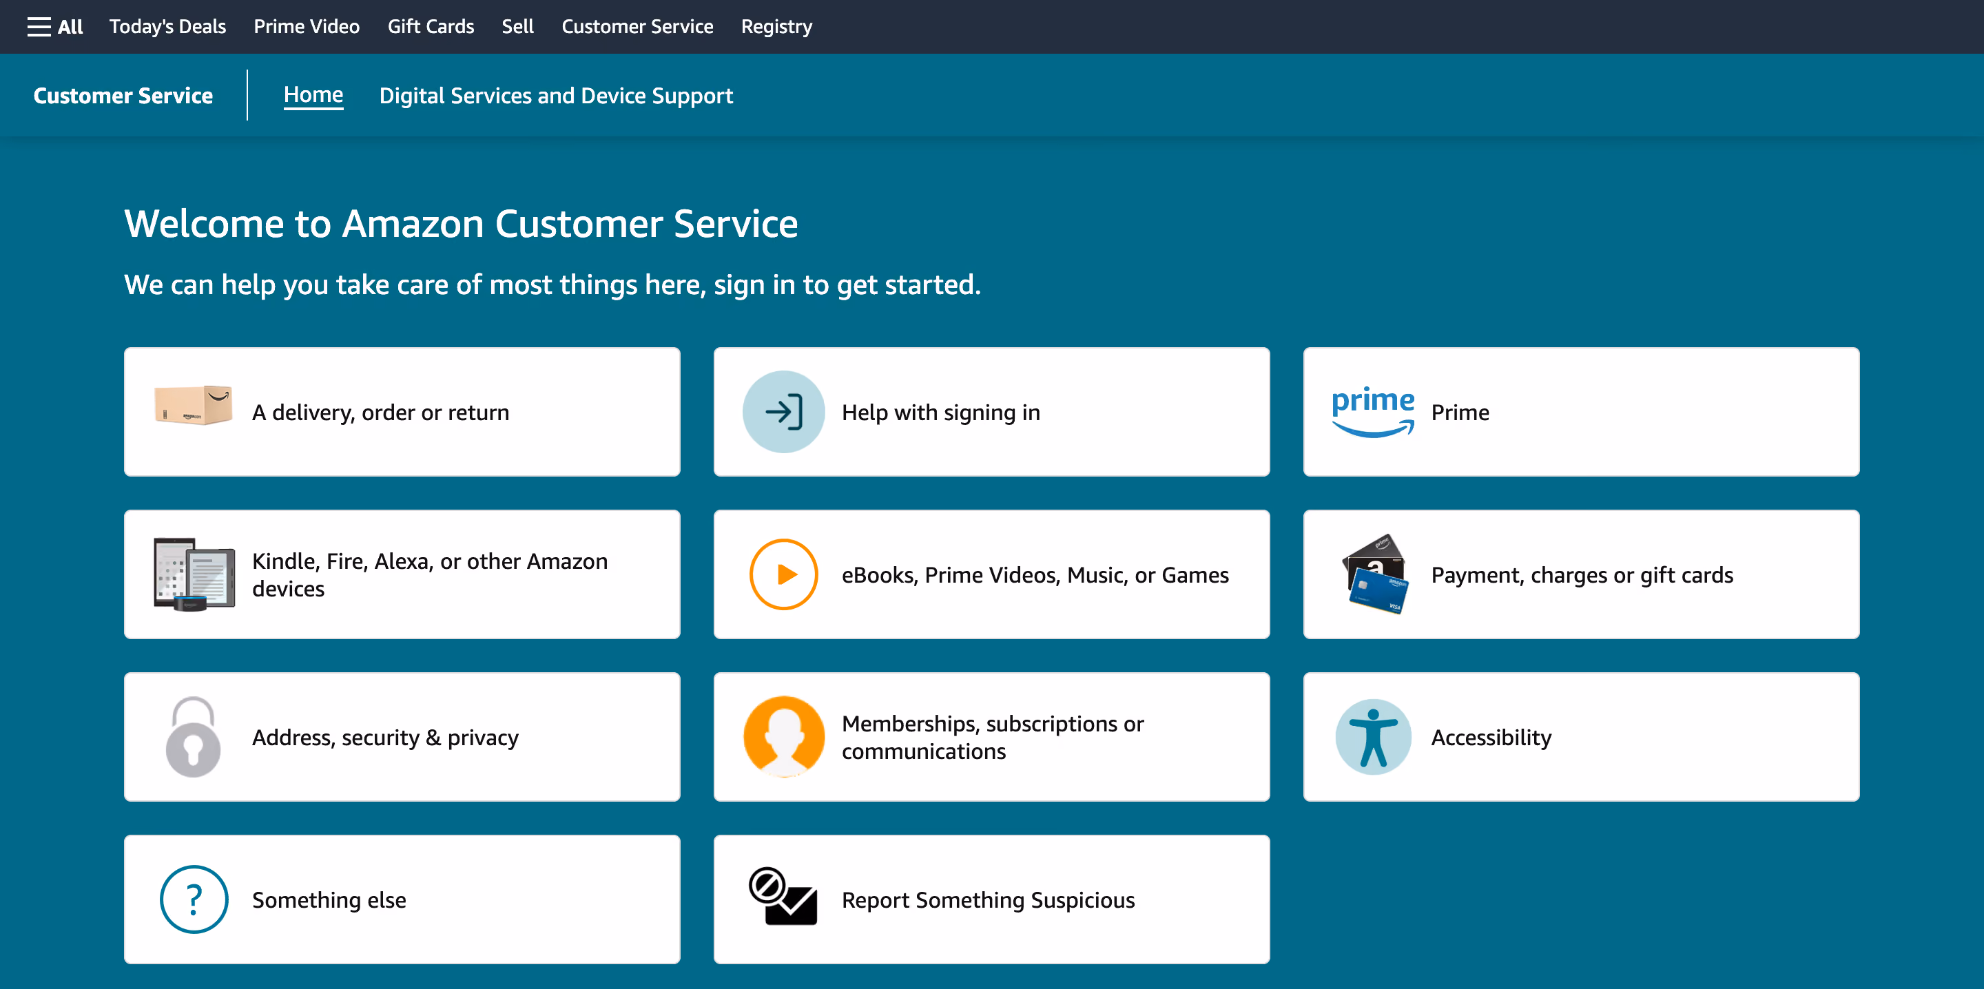Open Gift Cards from top navigation
The image size is (1984, 989).
pos(431,27)
